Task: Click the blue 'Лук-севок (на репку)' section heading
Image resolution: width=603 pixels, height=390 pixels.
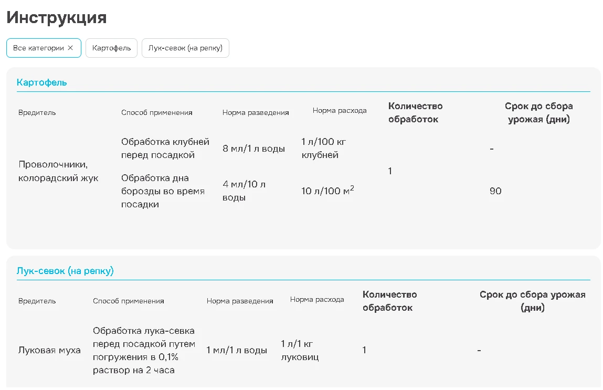Action: tap(65, 271)
